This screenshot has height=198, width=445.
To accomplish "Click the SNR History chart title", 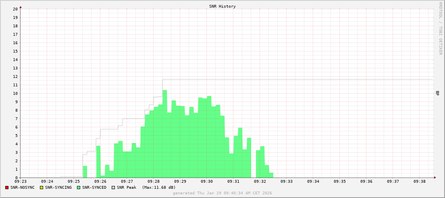I will click(222, 6).
